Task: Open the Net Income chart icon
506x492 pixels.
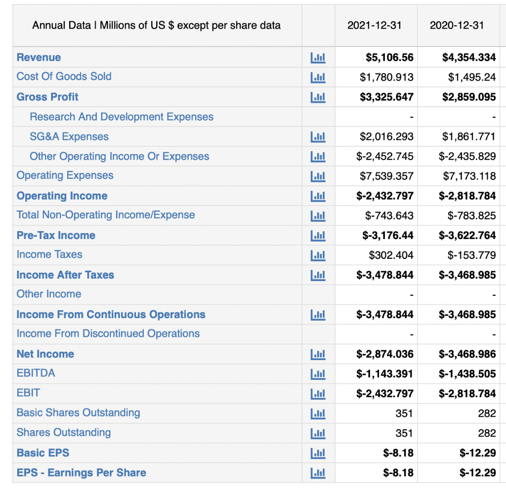Action: tap(318, 354)
